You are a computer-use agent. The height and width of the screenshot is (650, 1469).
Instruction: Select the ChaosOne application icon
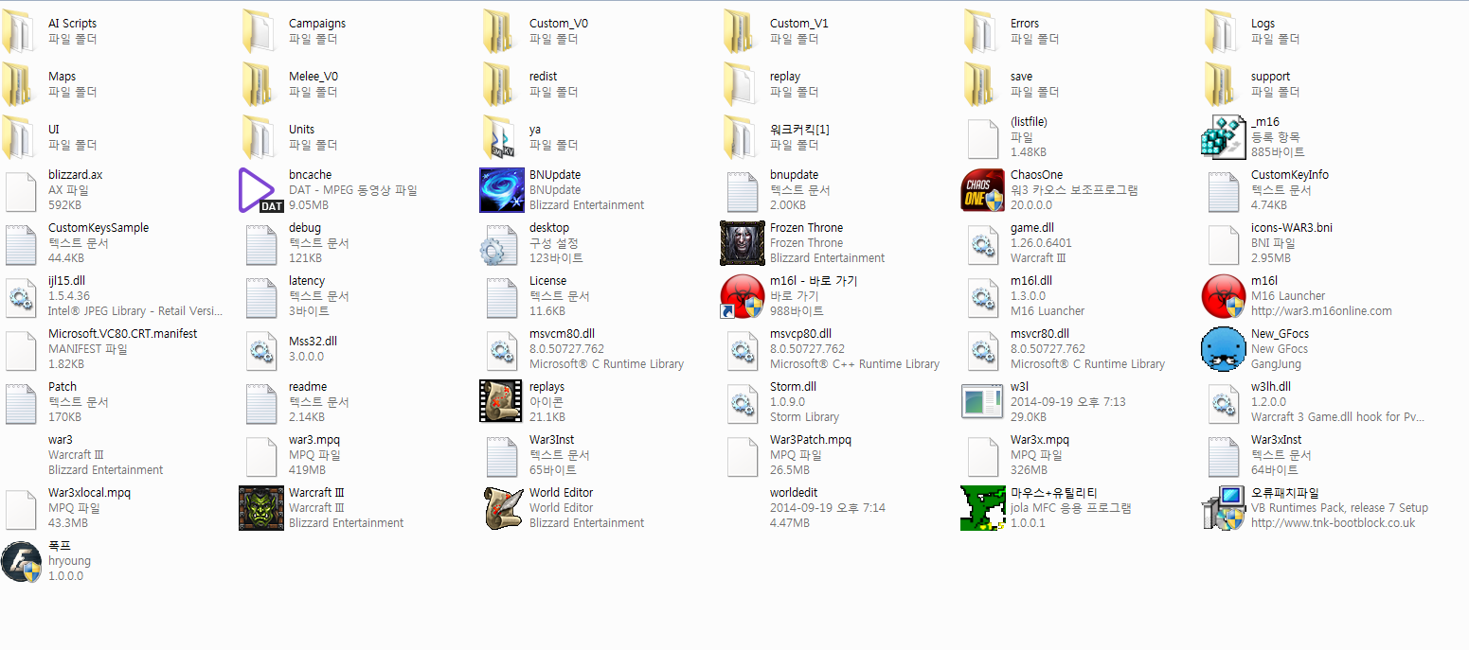982,190
